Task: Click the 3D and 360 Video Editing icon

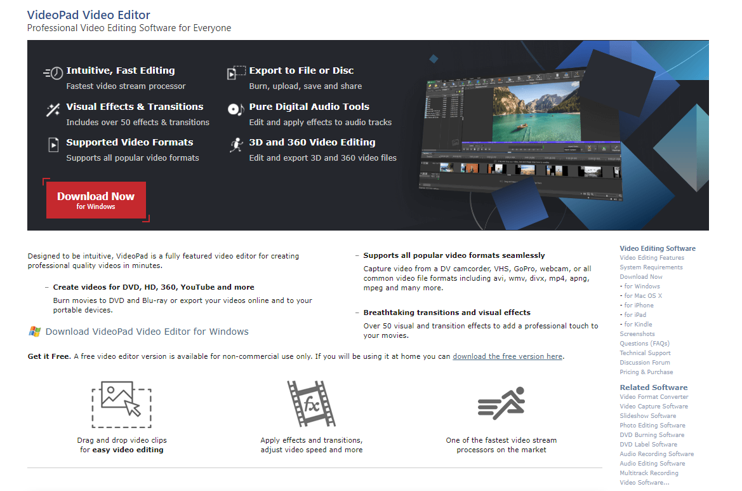Action: (236, 144)
